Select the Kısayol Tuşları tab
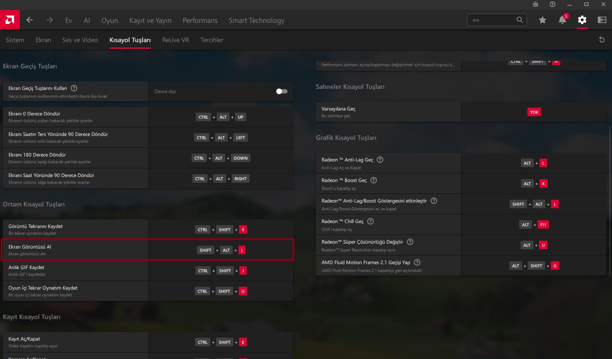This screenshot has width=612, height=359. [x=130, y=40]
